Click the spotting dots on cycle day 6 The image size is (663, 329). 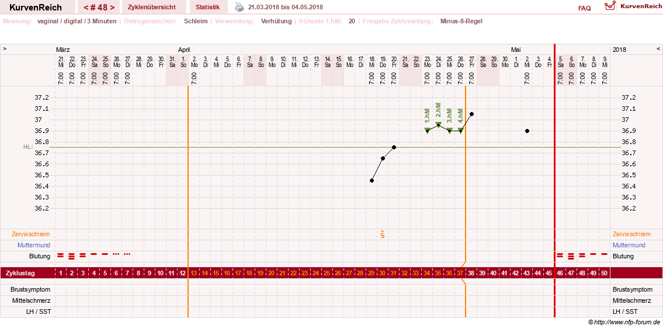[116, 254]
